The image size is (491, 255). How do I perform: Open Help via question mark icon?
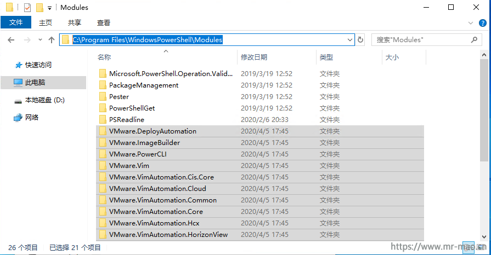pyautogui.click(x=483, y=23)
